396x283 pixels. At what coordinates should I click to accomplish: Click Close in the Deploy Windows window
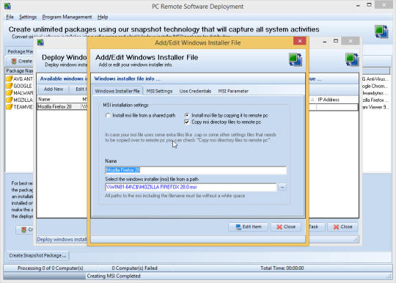(x=342, y=227)
